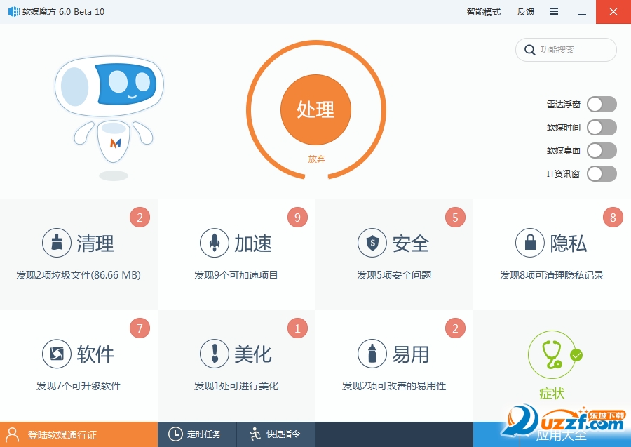Close the 软媒魔方 window
The width and height of the screenshot is (631, 447).
tap(613, 12)
